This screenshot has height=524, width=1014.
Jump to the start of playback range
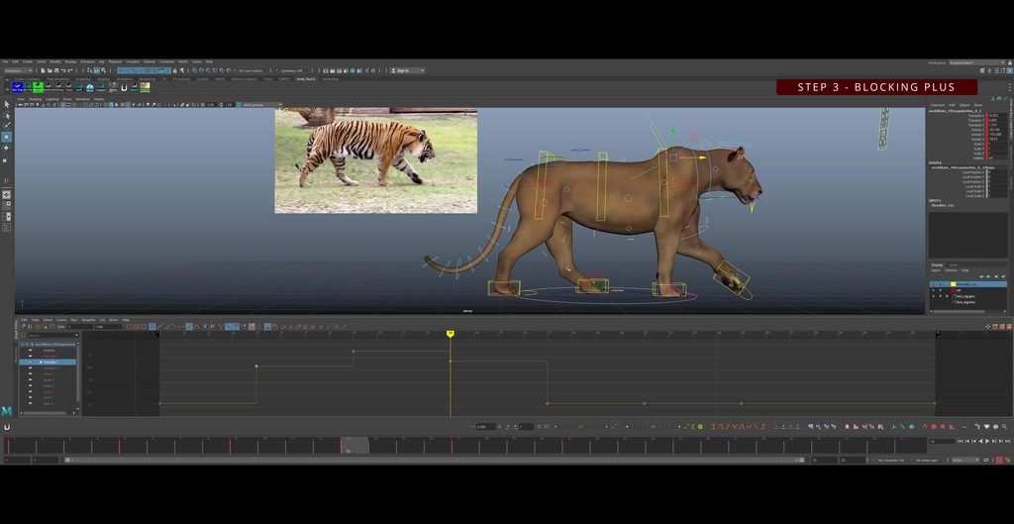(x=960, y=441)
